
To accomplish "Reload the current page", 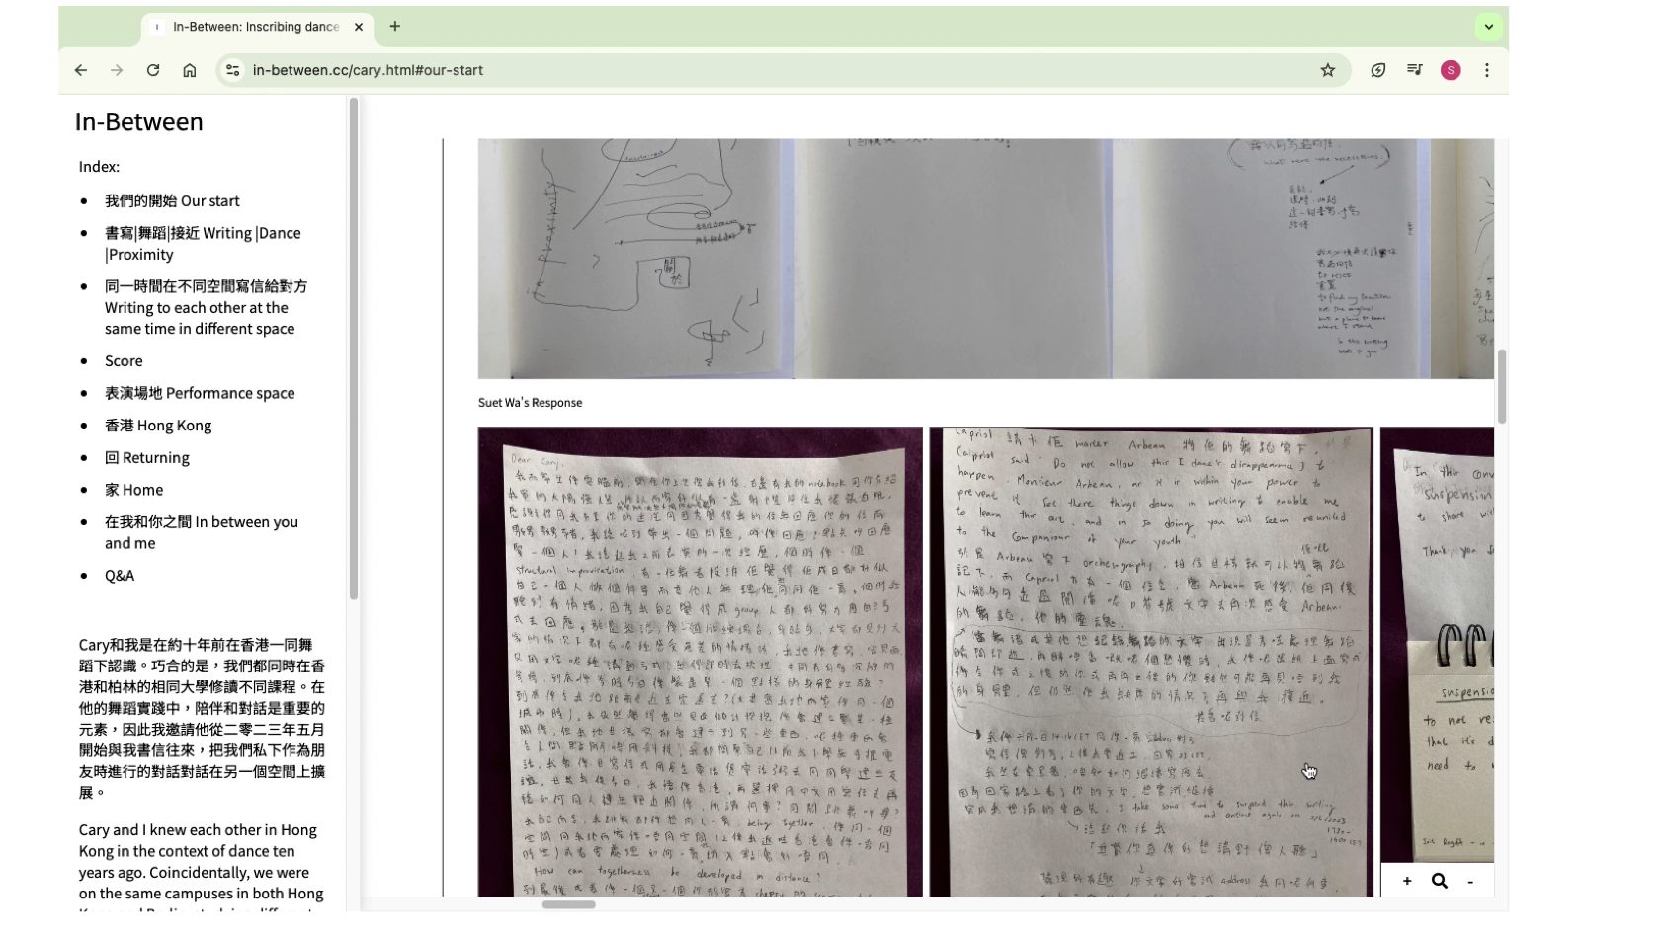I will click(153, 70).
